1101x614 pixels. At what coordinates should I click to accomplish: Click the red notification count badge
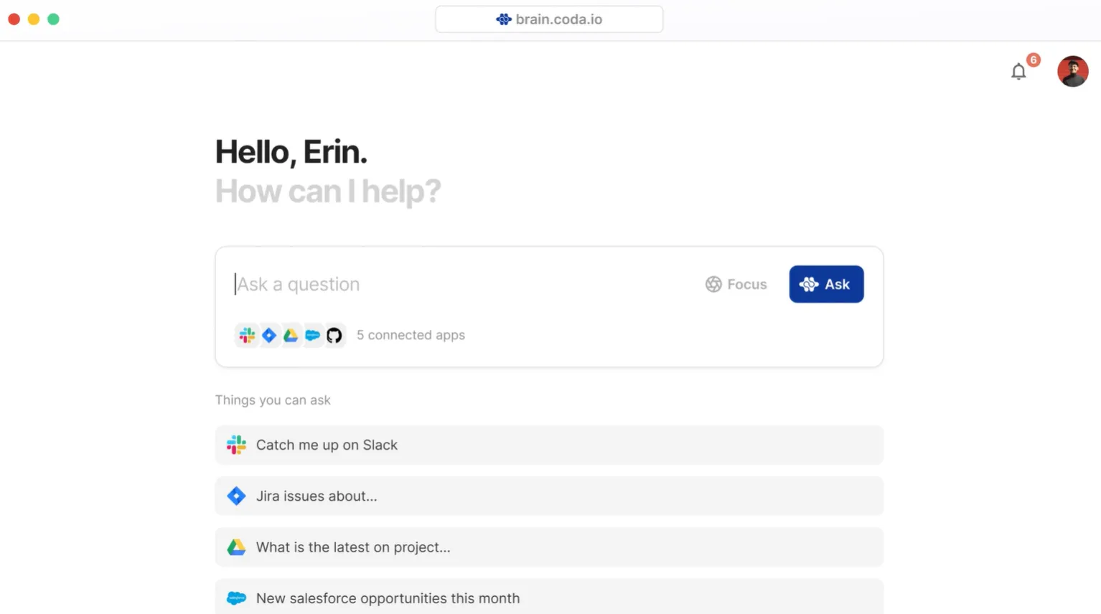(1033, 60)
